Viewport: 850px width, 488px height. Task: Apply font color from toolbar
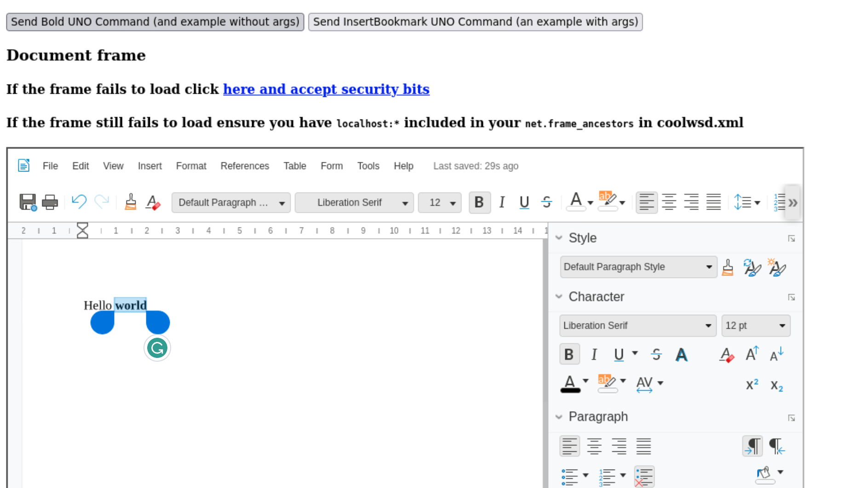(x=576, y=202)
